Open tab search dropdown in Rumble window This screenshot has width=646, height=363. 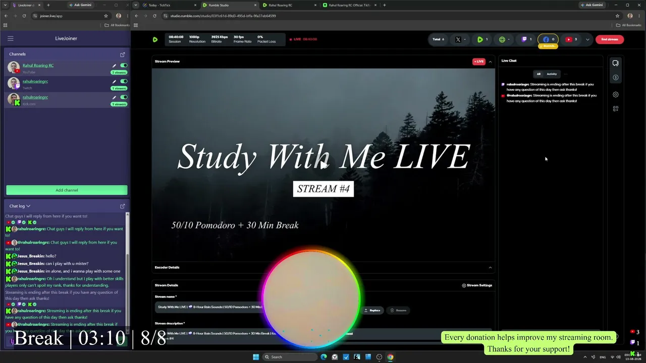[x=136, y=5]
